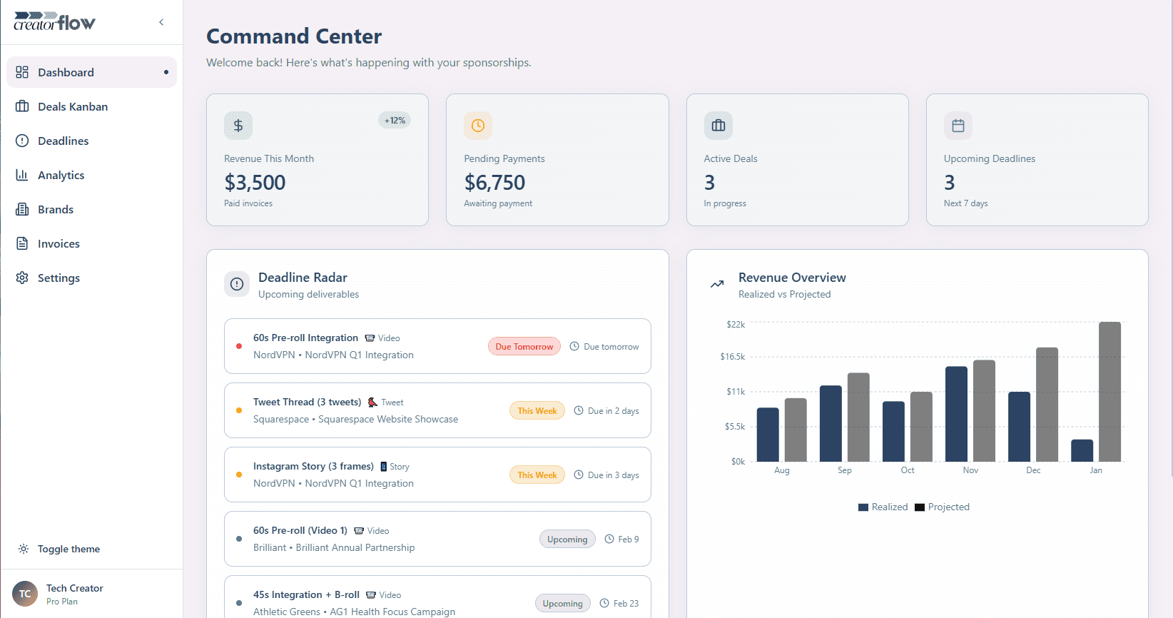Collapse the sidebar with the chevron

click(161, 22)
